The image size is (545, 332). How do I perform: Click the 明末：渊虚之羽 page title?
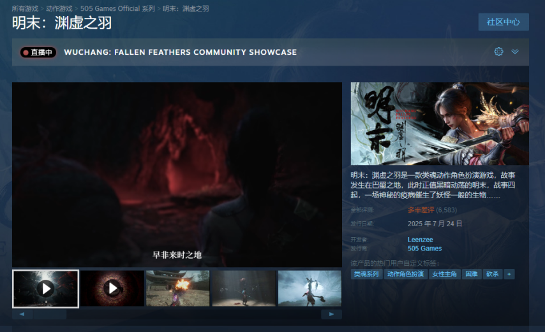(x=62, y=23)
